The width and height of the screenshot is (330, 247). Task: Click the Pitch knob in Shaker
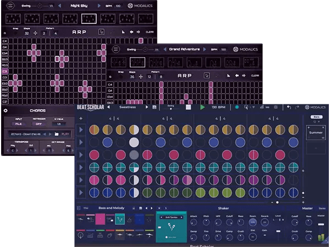[x=206, y=222]
